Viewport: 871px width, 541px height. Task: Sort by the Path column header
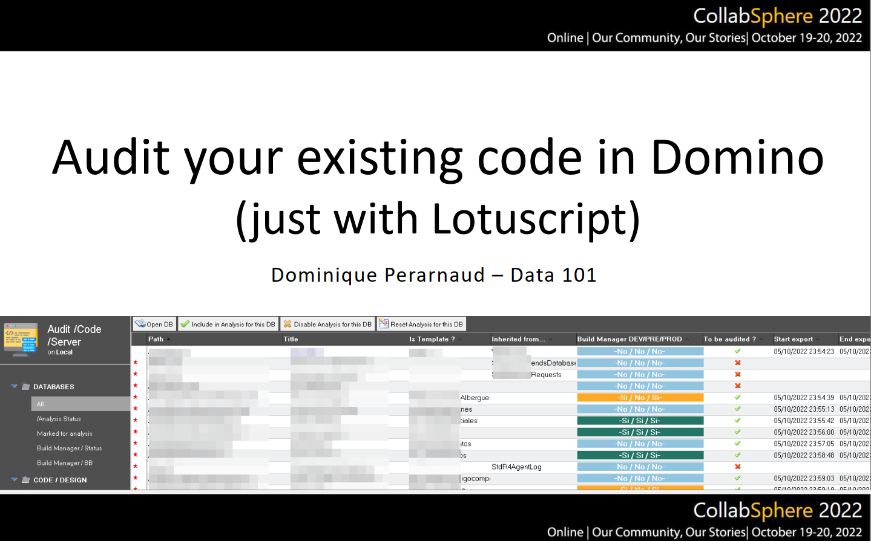(x=156, y=339)
